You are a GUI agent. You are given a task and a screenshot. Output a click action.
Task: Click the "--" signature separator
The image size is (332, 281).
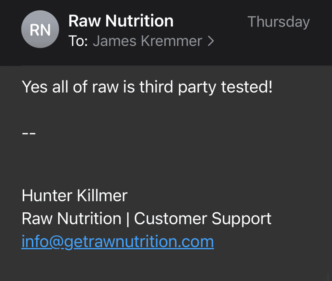(x=29, y=133)
